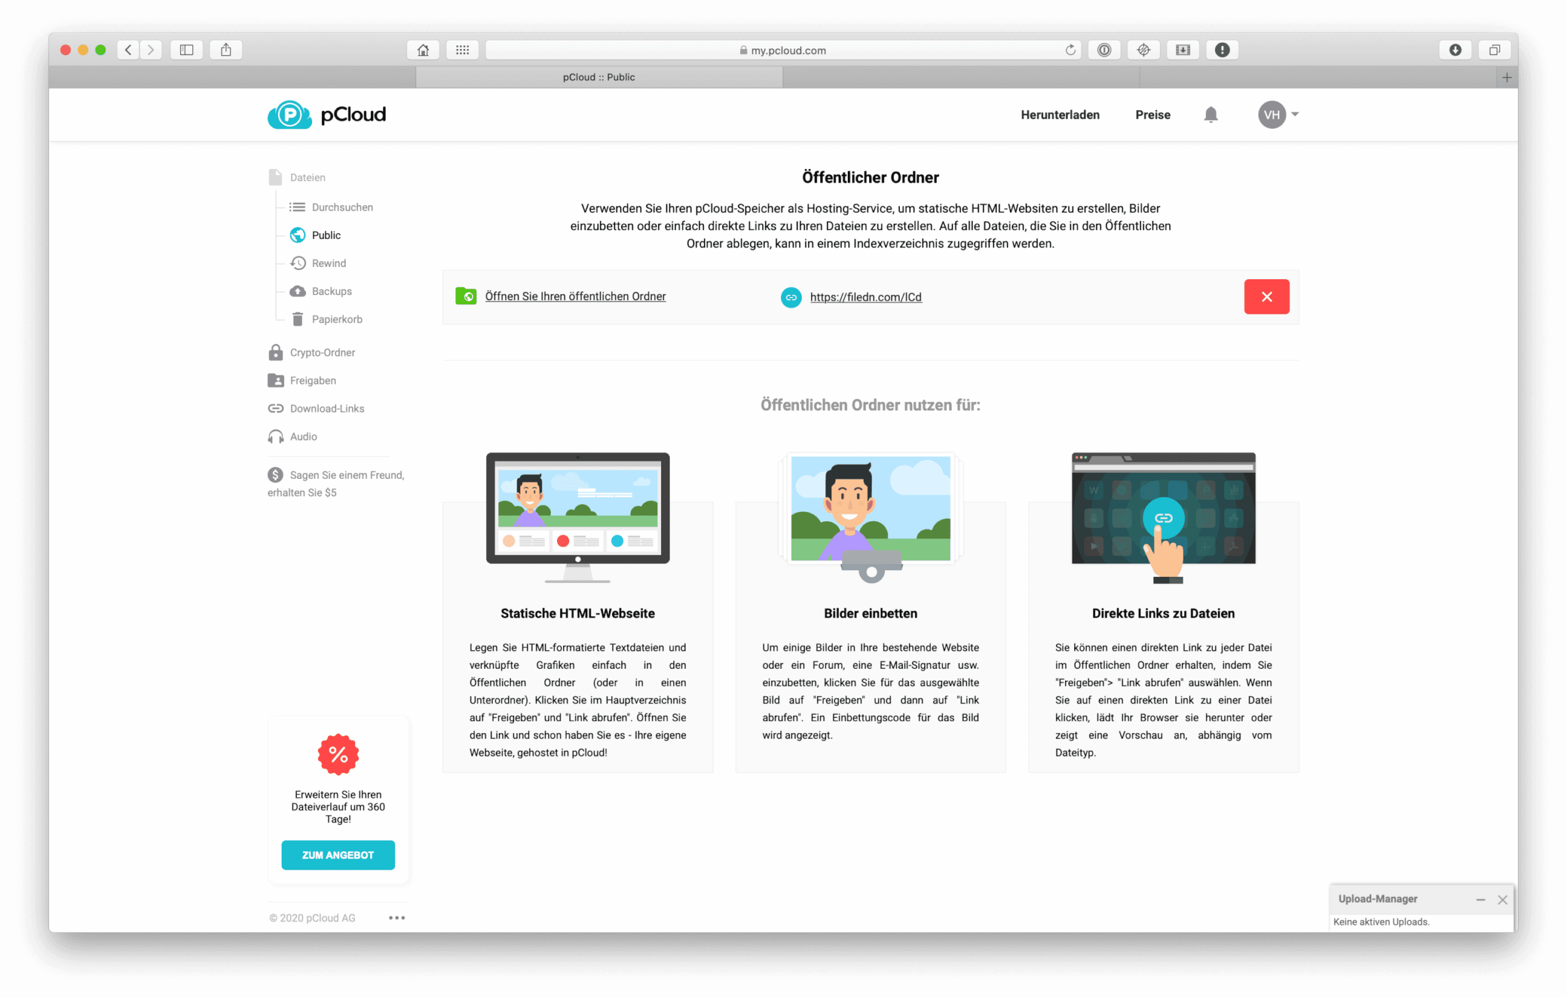Click the Crypto-Ordner lock icon

tap(275, 352)
